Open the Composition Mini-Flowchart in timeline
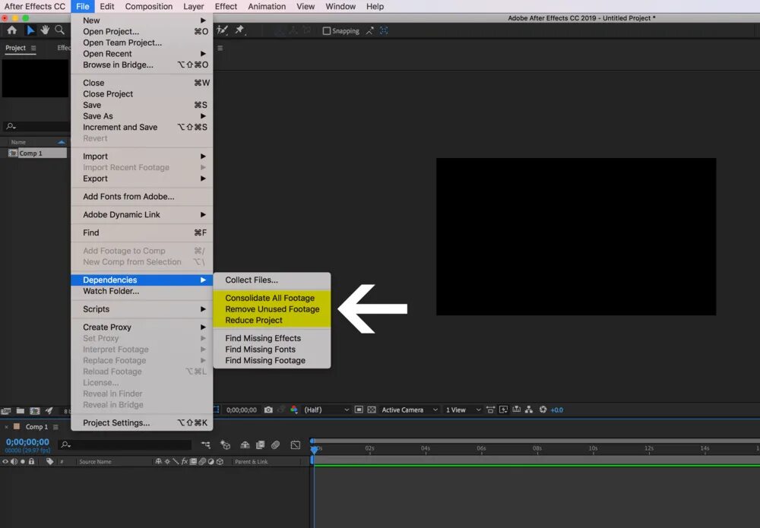The height and width of the screenshot is (528, 760). pos(206,444)
